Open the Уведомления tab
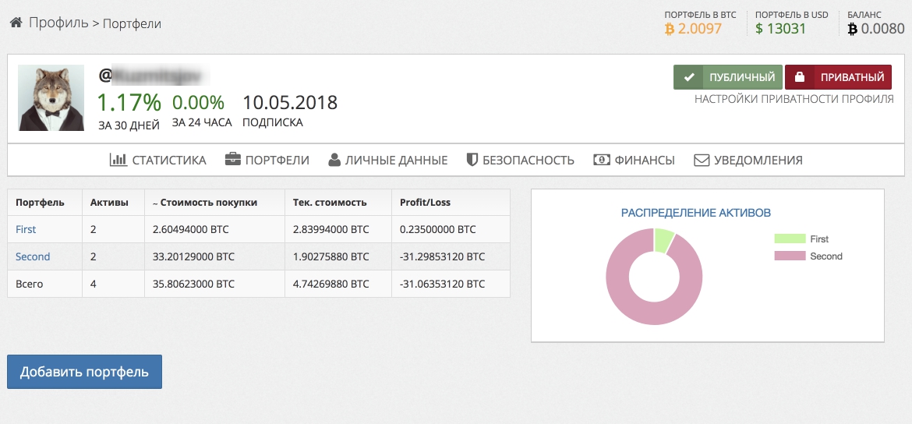 pos(748,160)
